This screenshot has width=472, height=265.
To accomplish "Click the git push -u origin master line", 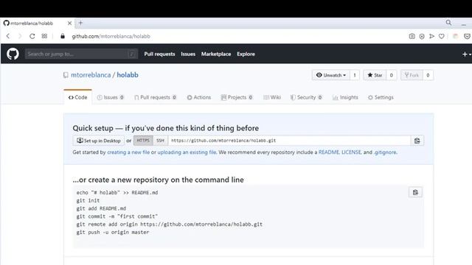I will (113, 233).
